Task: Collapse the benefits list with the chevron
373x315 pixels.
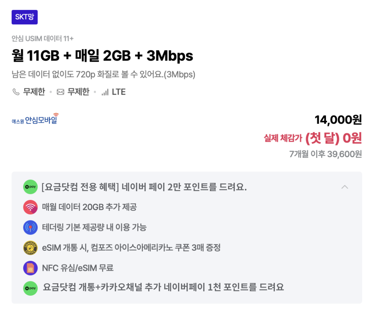Action: coord(345,187)
